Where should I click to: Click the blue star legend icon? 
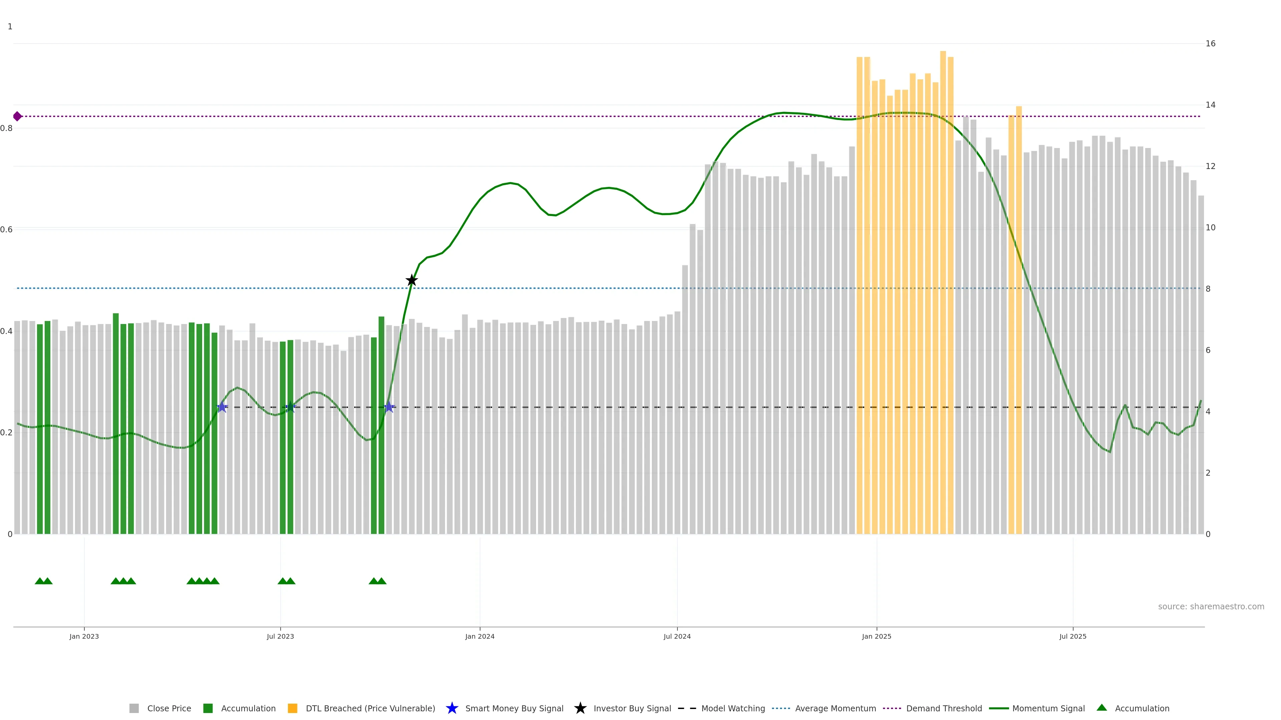coord(452,708)
